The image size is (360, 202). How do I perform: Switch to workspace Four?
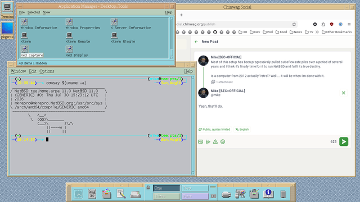pyautogui.click(x=195, y=196)
